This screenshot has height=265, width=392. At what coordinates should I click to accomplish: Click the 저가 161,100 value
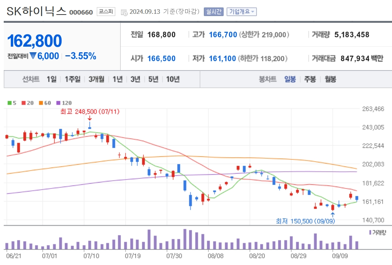(223, 59)
